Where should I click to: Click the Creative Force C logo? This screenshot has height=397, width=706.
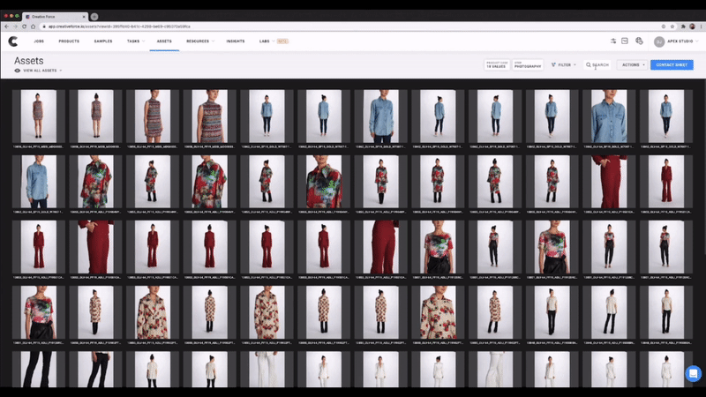(x=13, y=41)
